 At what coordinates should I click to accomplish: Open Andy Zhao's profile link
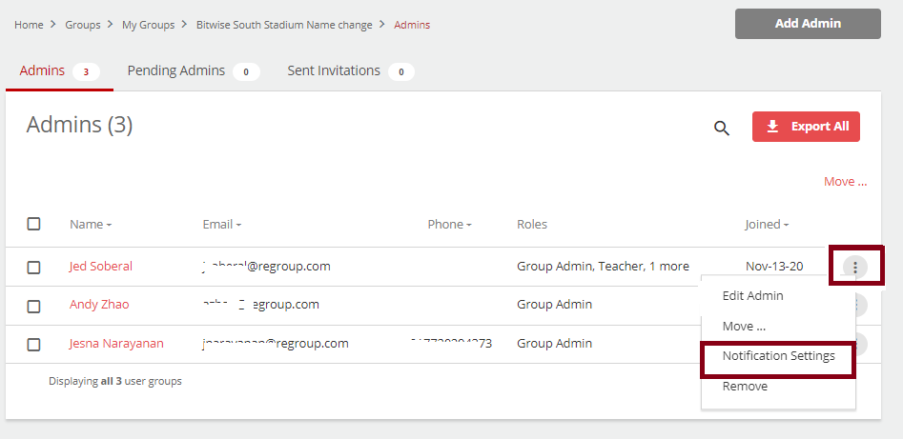99,305
